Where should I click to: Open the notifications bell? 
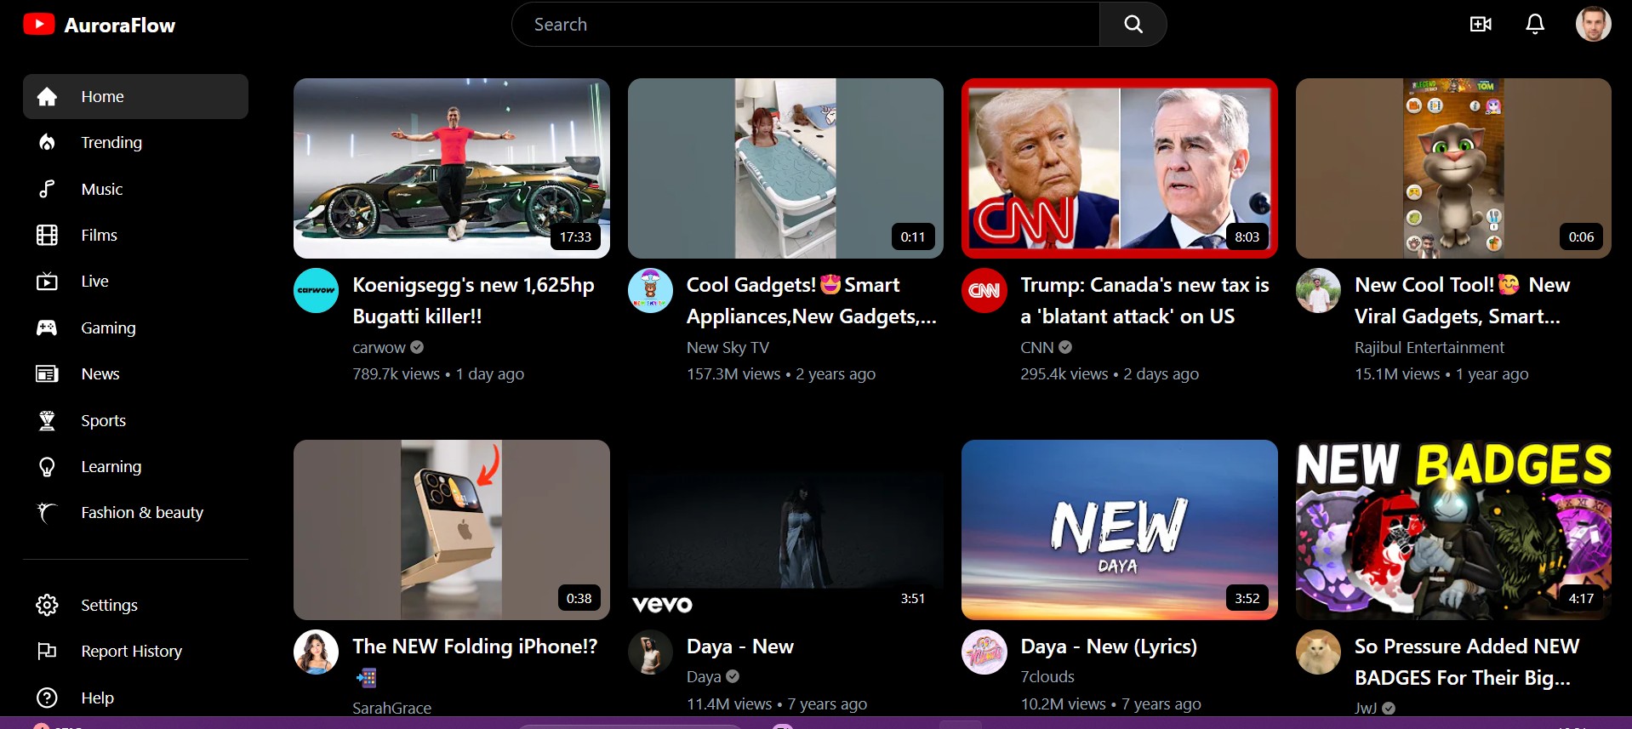(1535, 24)
